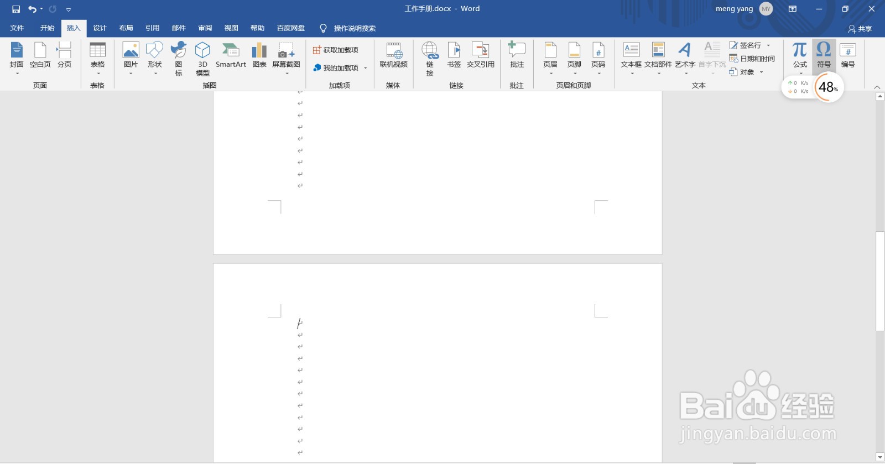Image resolution: width=885 pixels, height=464 pixels.
Task: Switch to the 布局 tab
Action: pos(126,28)
